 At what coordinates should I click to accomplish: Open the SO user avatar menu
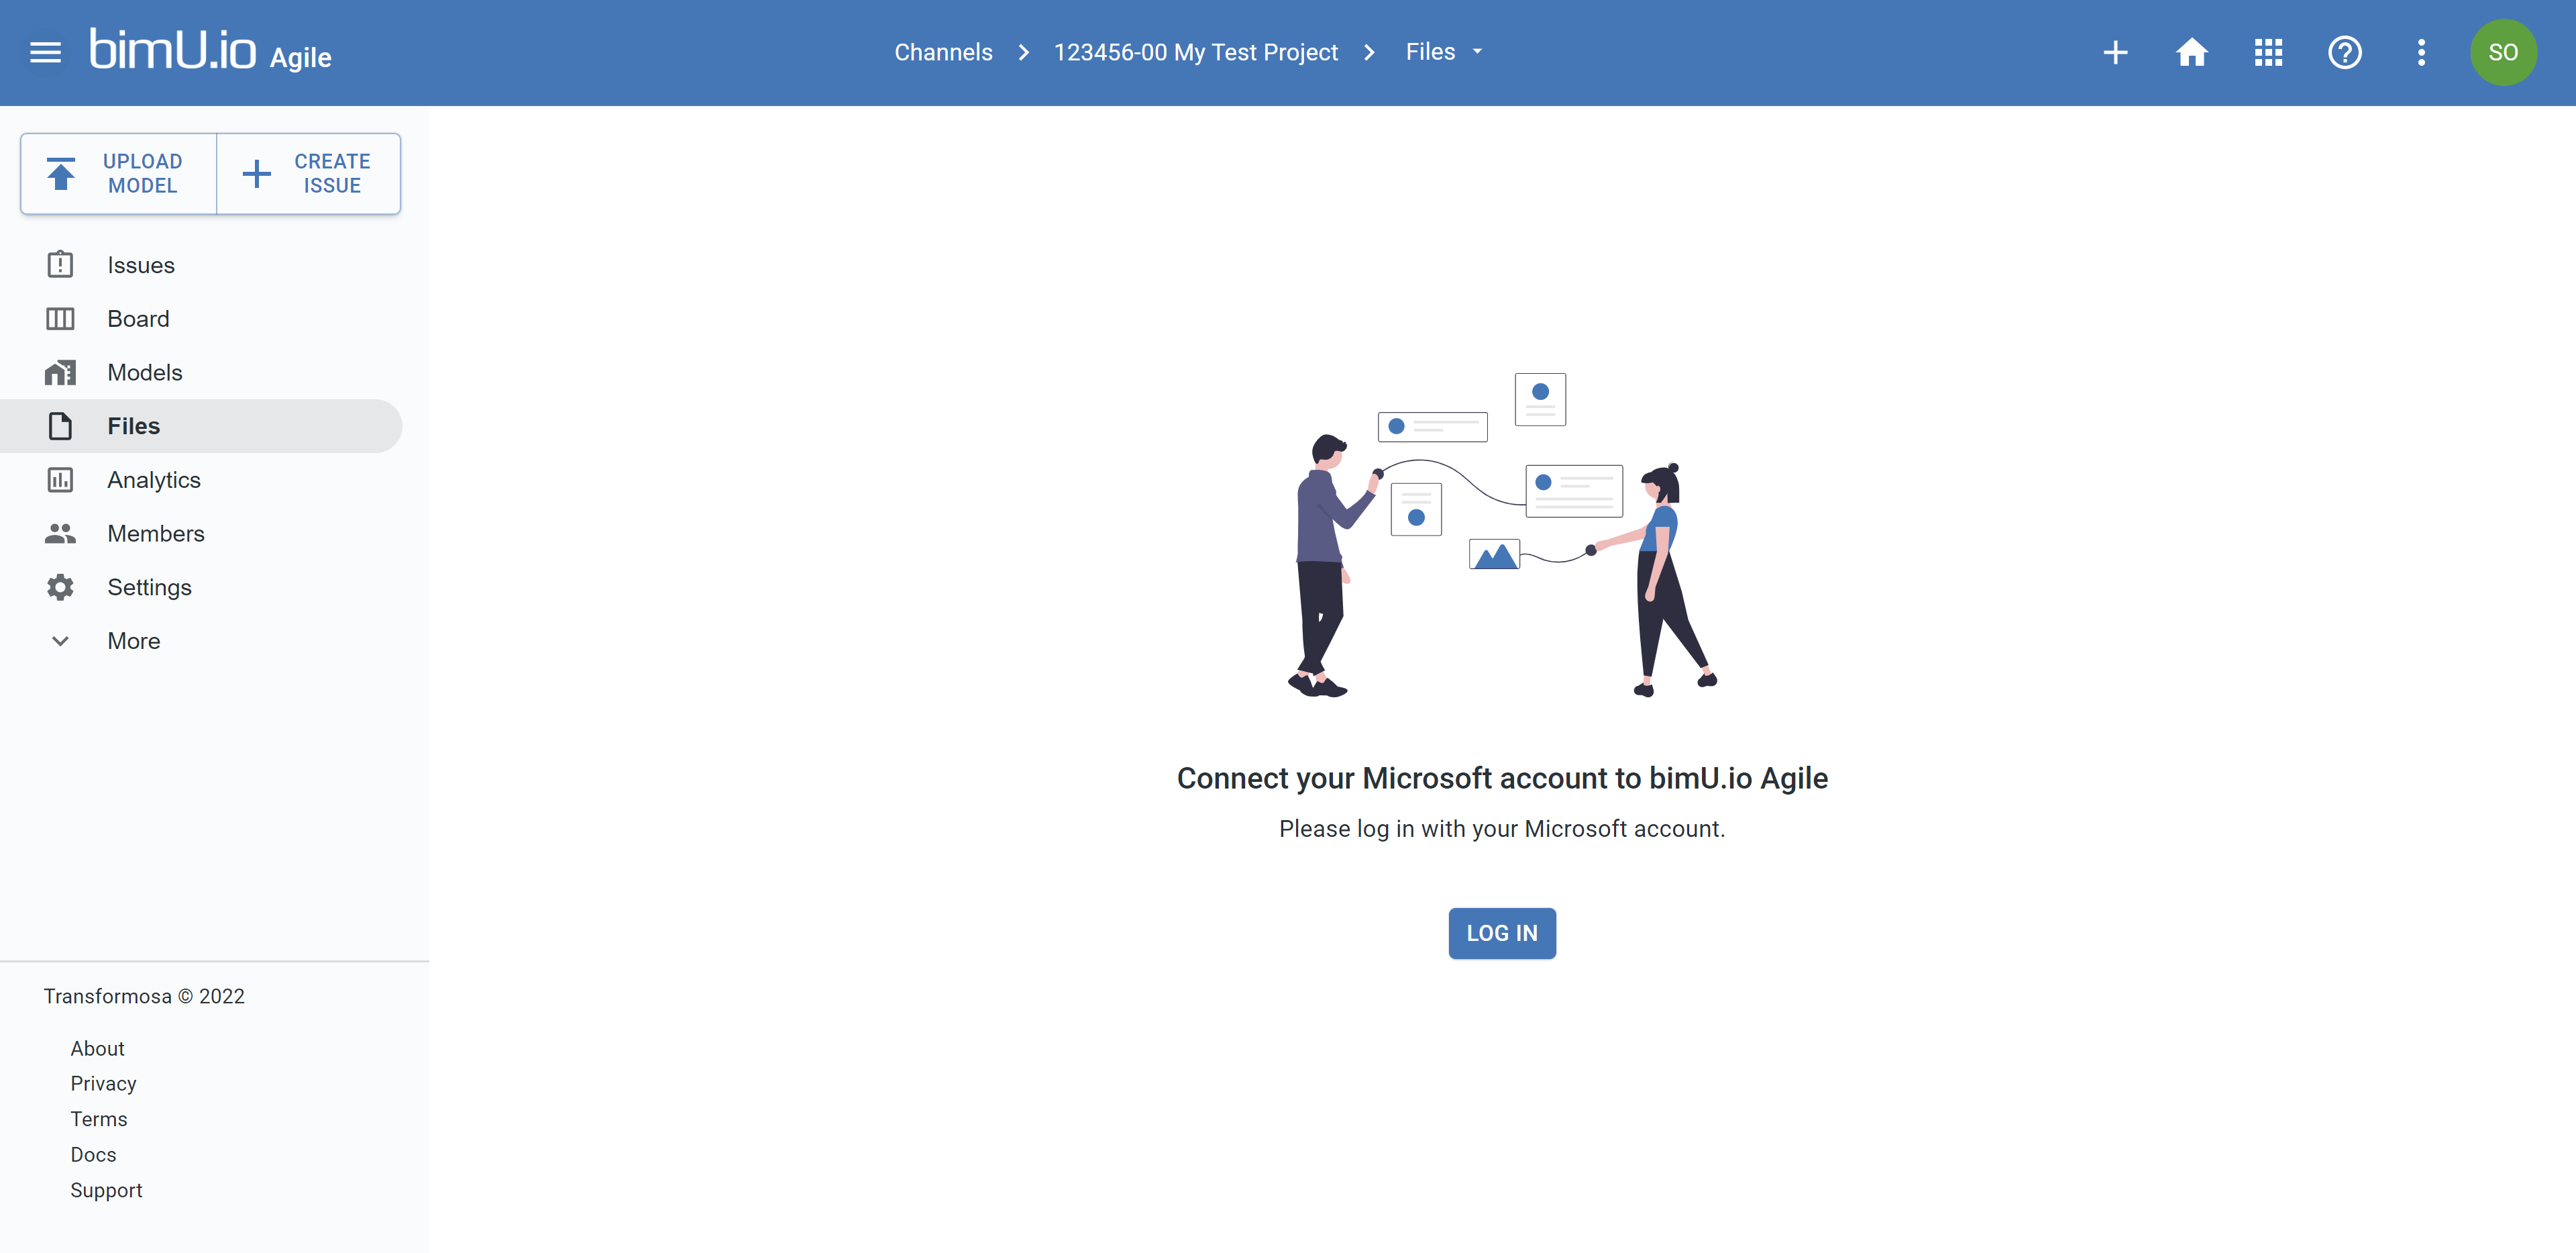[x=2503, y=52]
